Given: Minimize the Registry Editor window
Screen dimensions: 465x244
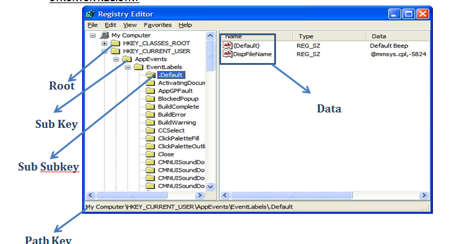Looking at the screenshot, I should (x=394, y=14).
